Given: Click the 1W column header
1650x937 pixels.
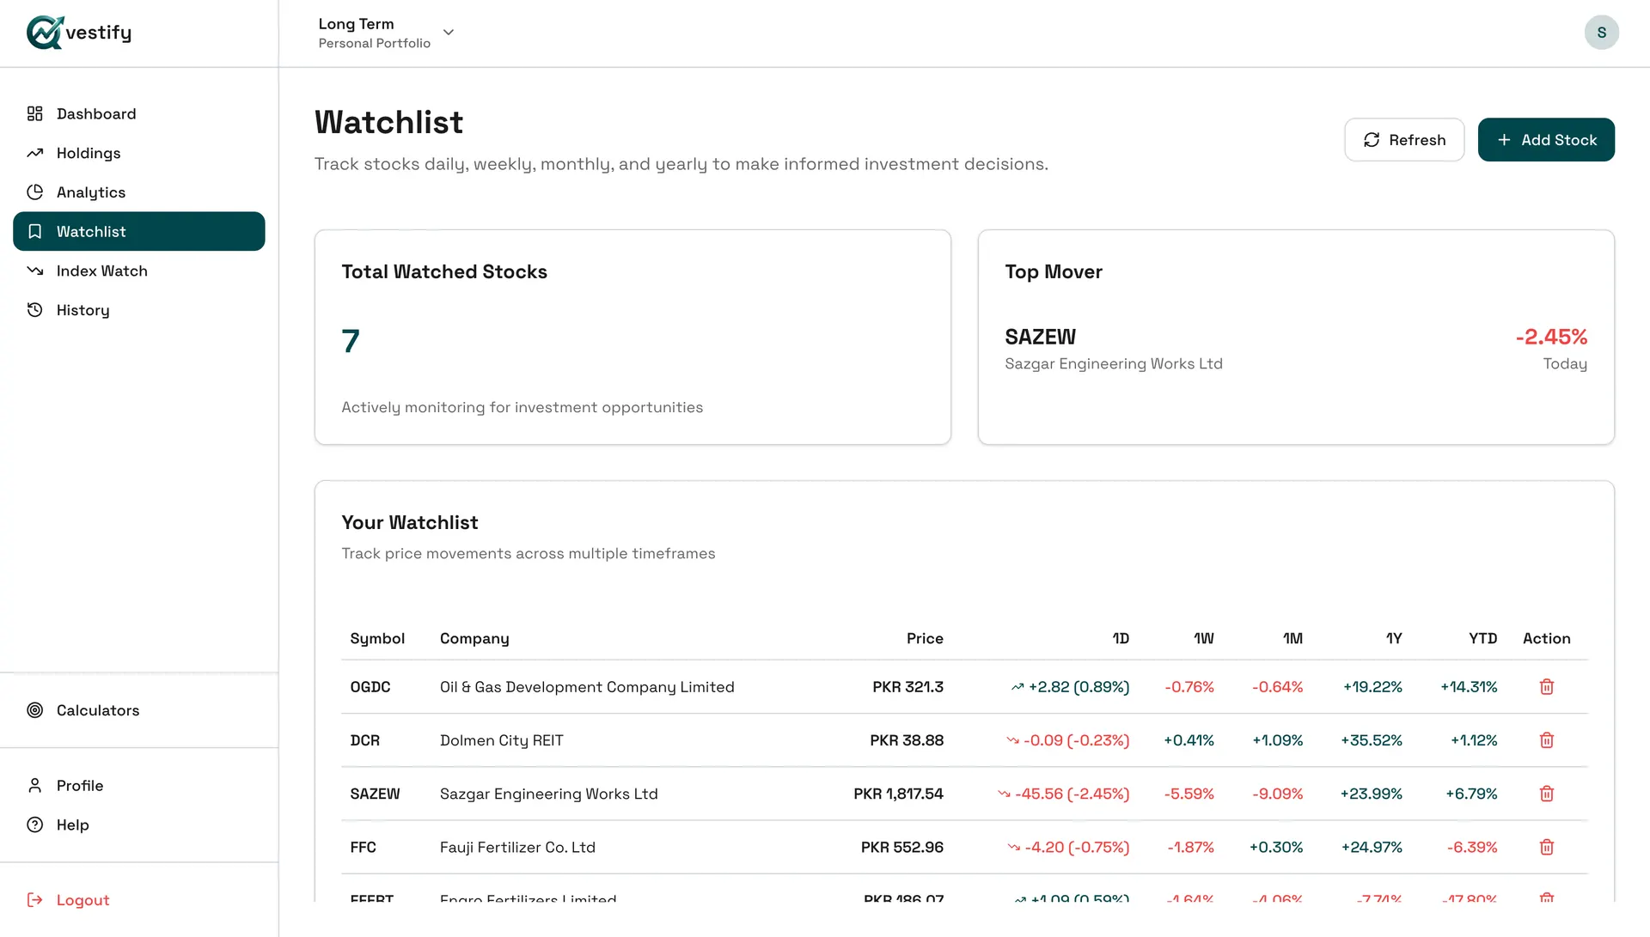Looking at the screenshot, I should [1203, 639].
